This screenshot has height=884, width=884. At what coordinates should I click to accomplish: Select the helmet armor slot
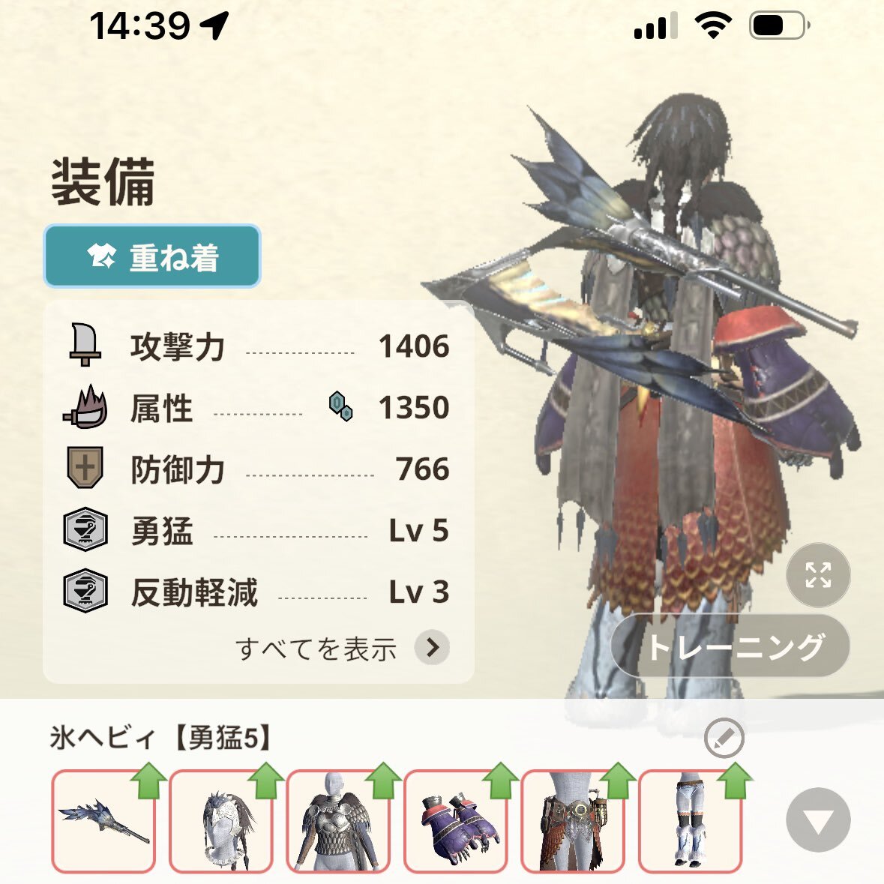[x=221, y=821]
